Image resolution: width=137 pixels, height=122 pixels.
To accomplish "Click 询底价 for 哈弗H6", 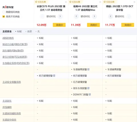I will pos(93,25).
